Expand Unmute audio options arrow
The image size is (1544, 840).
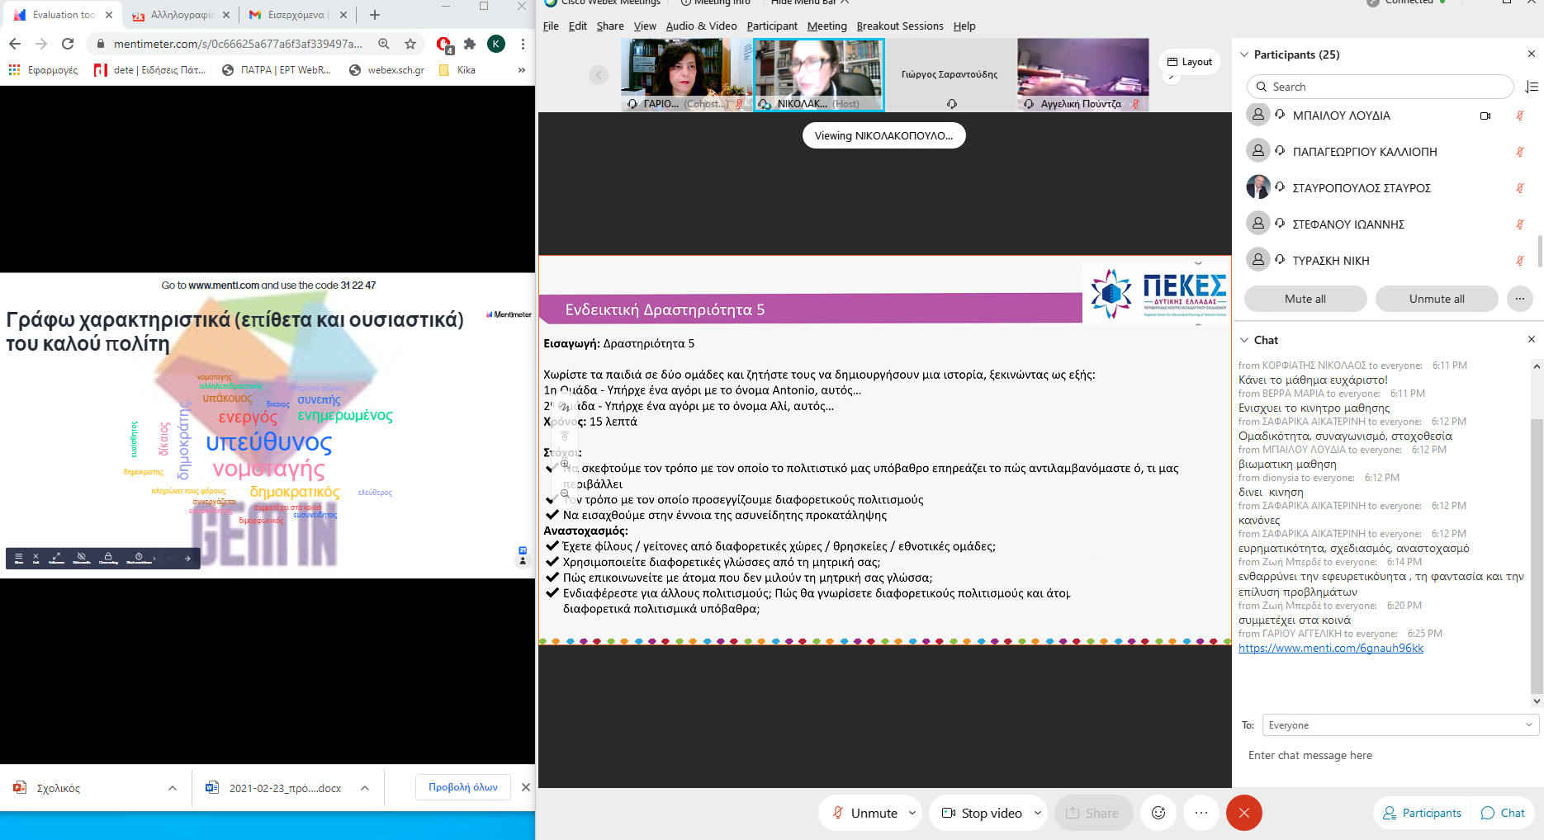click(x=912, y=813)
